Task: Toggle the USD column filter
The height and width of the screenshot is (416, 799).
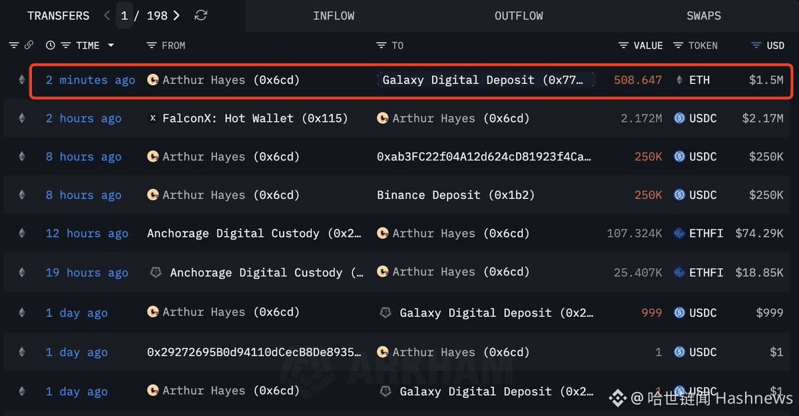Action: 756,45
